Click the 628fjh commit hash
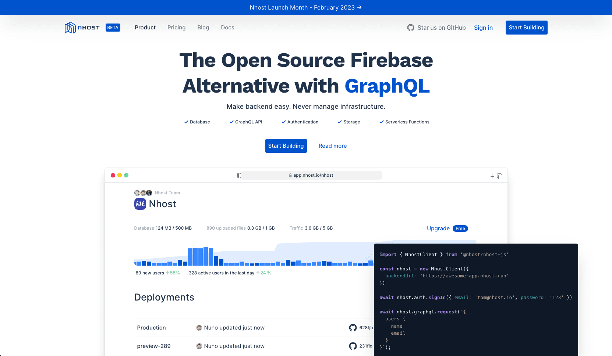This screenshot has height=356, width=612. click(x=366, y=328)
